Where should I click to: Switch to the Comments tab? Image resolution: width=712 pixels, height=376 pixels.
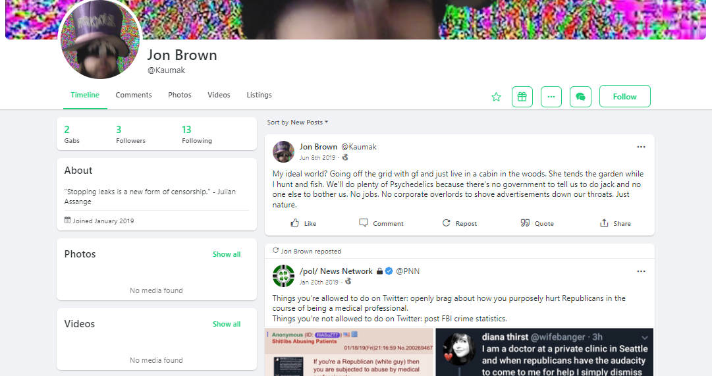(x=134, y=95)
